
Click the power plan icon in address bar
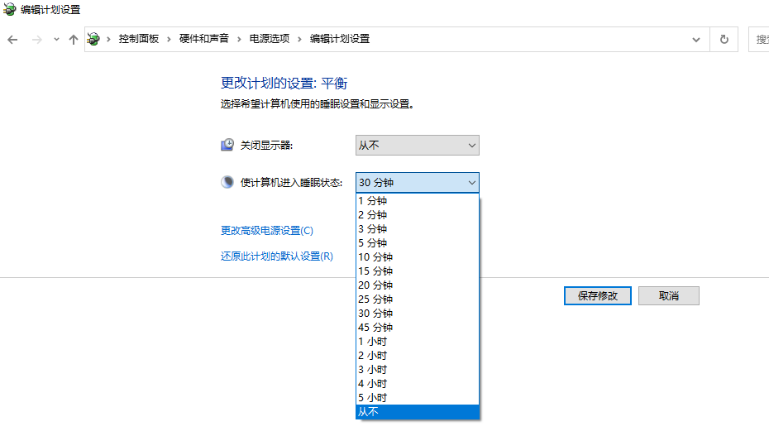click(93, 39)
